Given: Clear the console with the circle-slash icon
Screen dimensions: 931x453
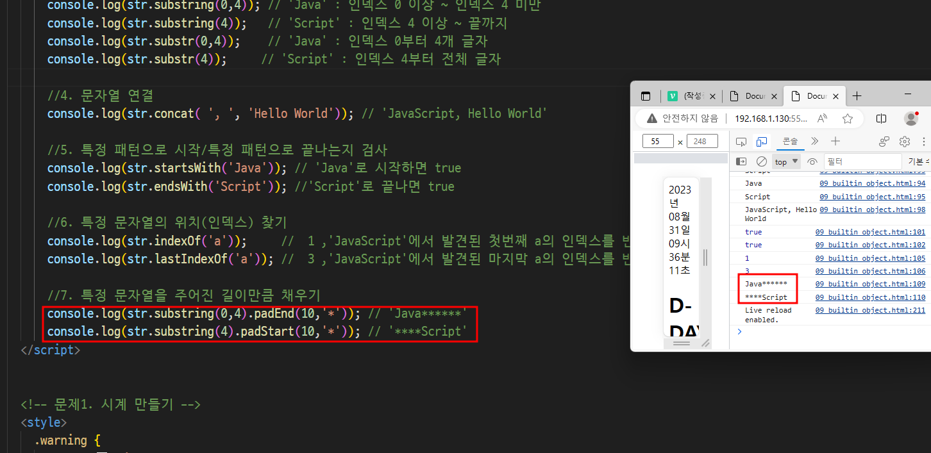Looking at the screenshot, I should coord(762,161).
